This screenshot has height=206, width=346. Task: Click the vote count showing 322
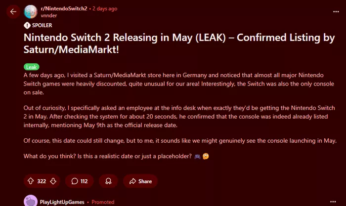point(42,181)
